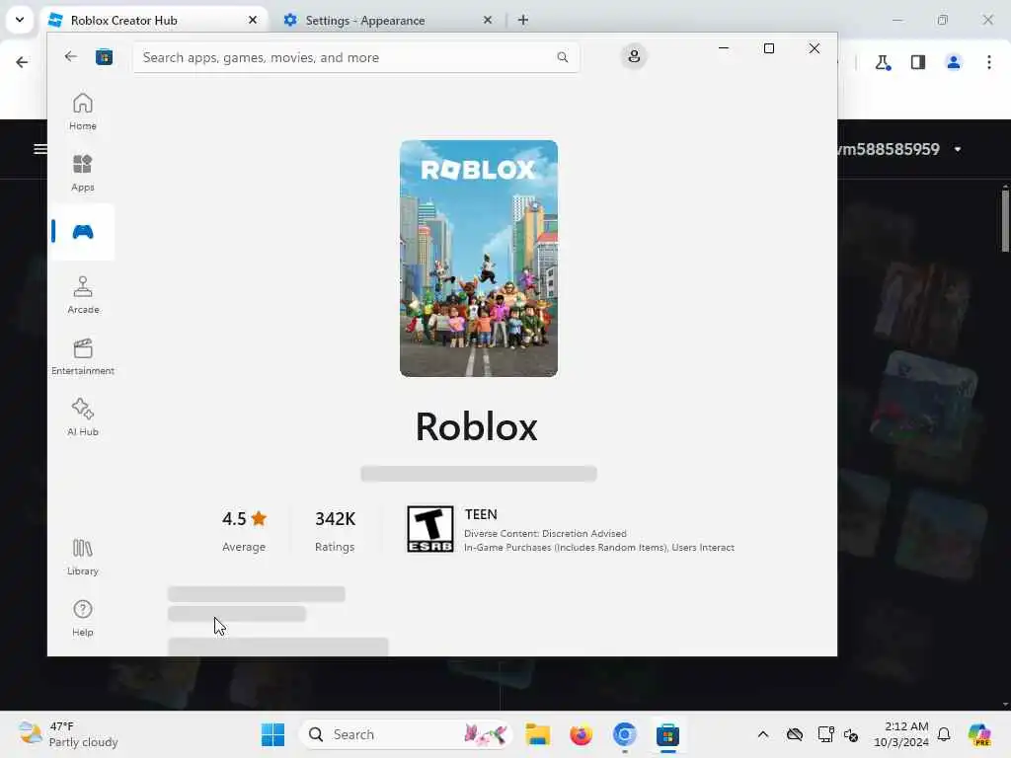Close the Settings - Appearance tab

point(488,20)
